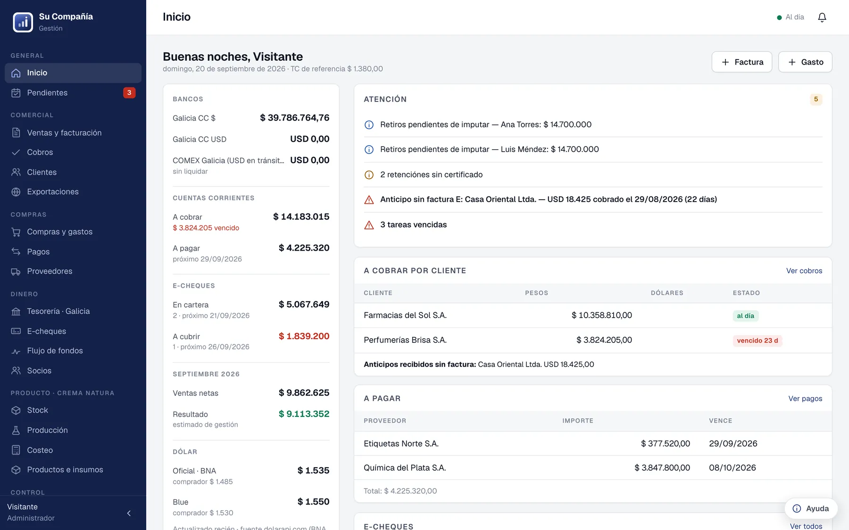Screen dimensions: 849x530
Task: Click the retenciones sin certificado info icon
Action: click(x=369, y=175)
